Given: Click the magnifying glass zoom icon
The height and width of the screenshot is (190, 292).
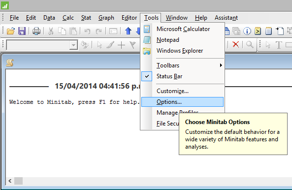Looking at the screenshot, I should pyautogui.click(x=250, y=44).
